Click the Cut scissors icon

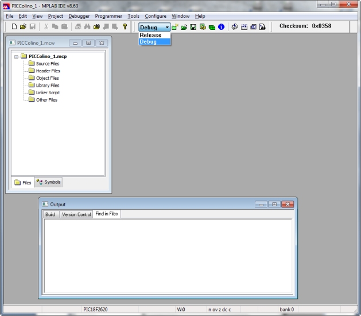click(x=46, y=26)
